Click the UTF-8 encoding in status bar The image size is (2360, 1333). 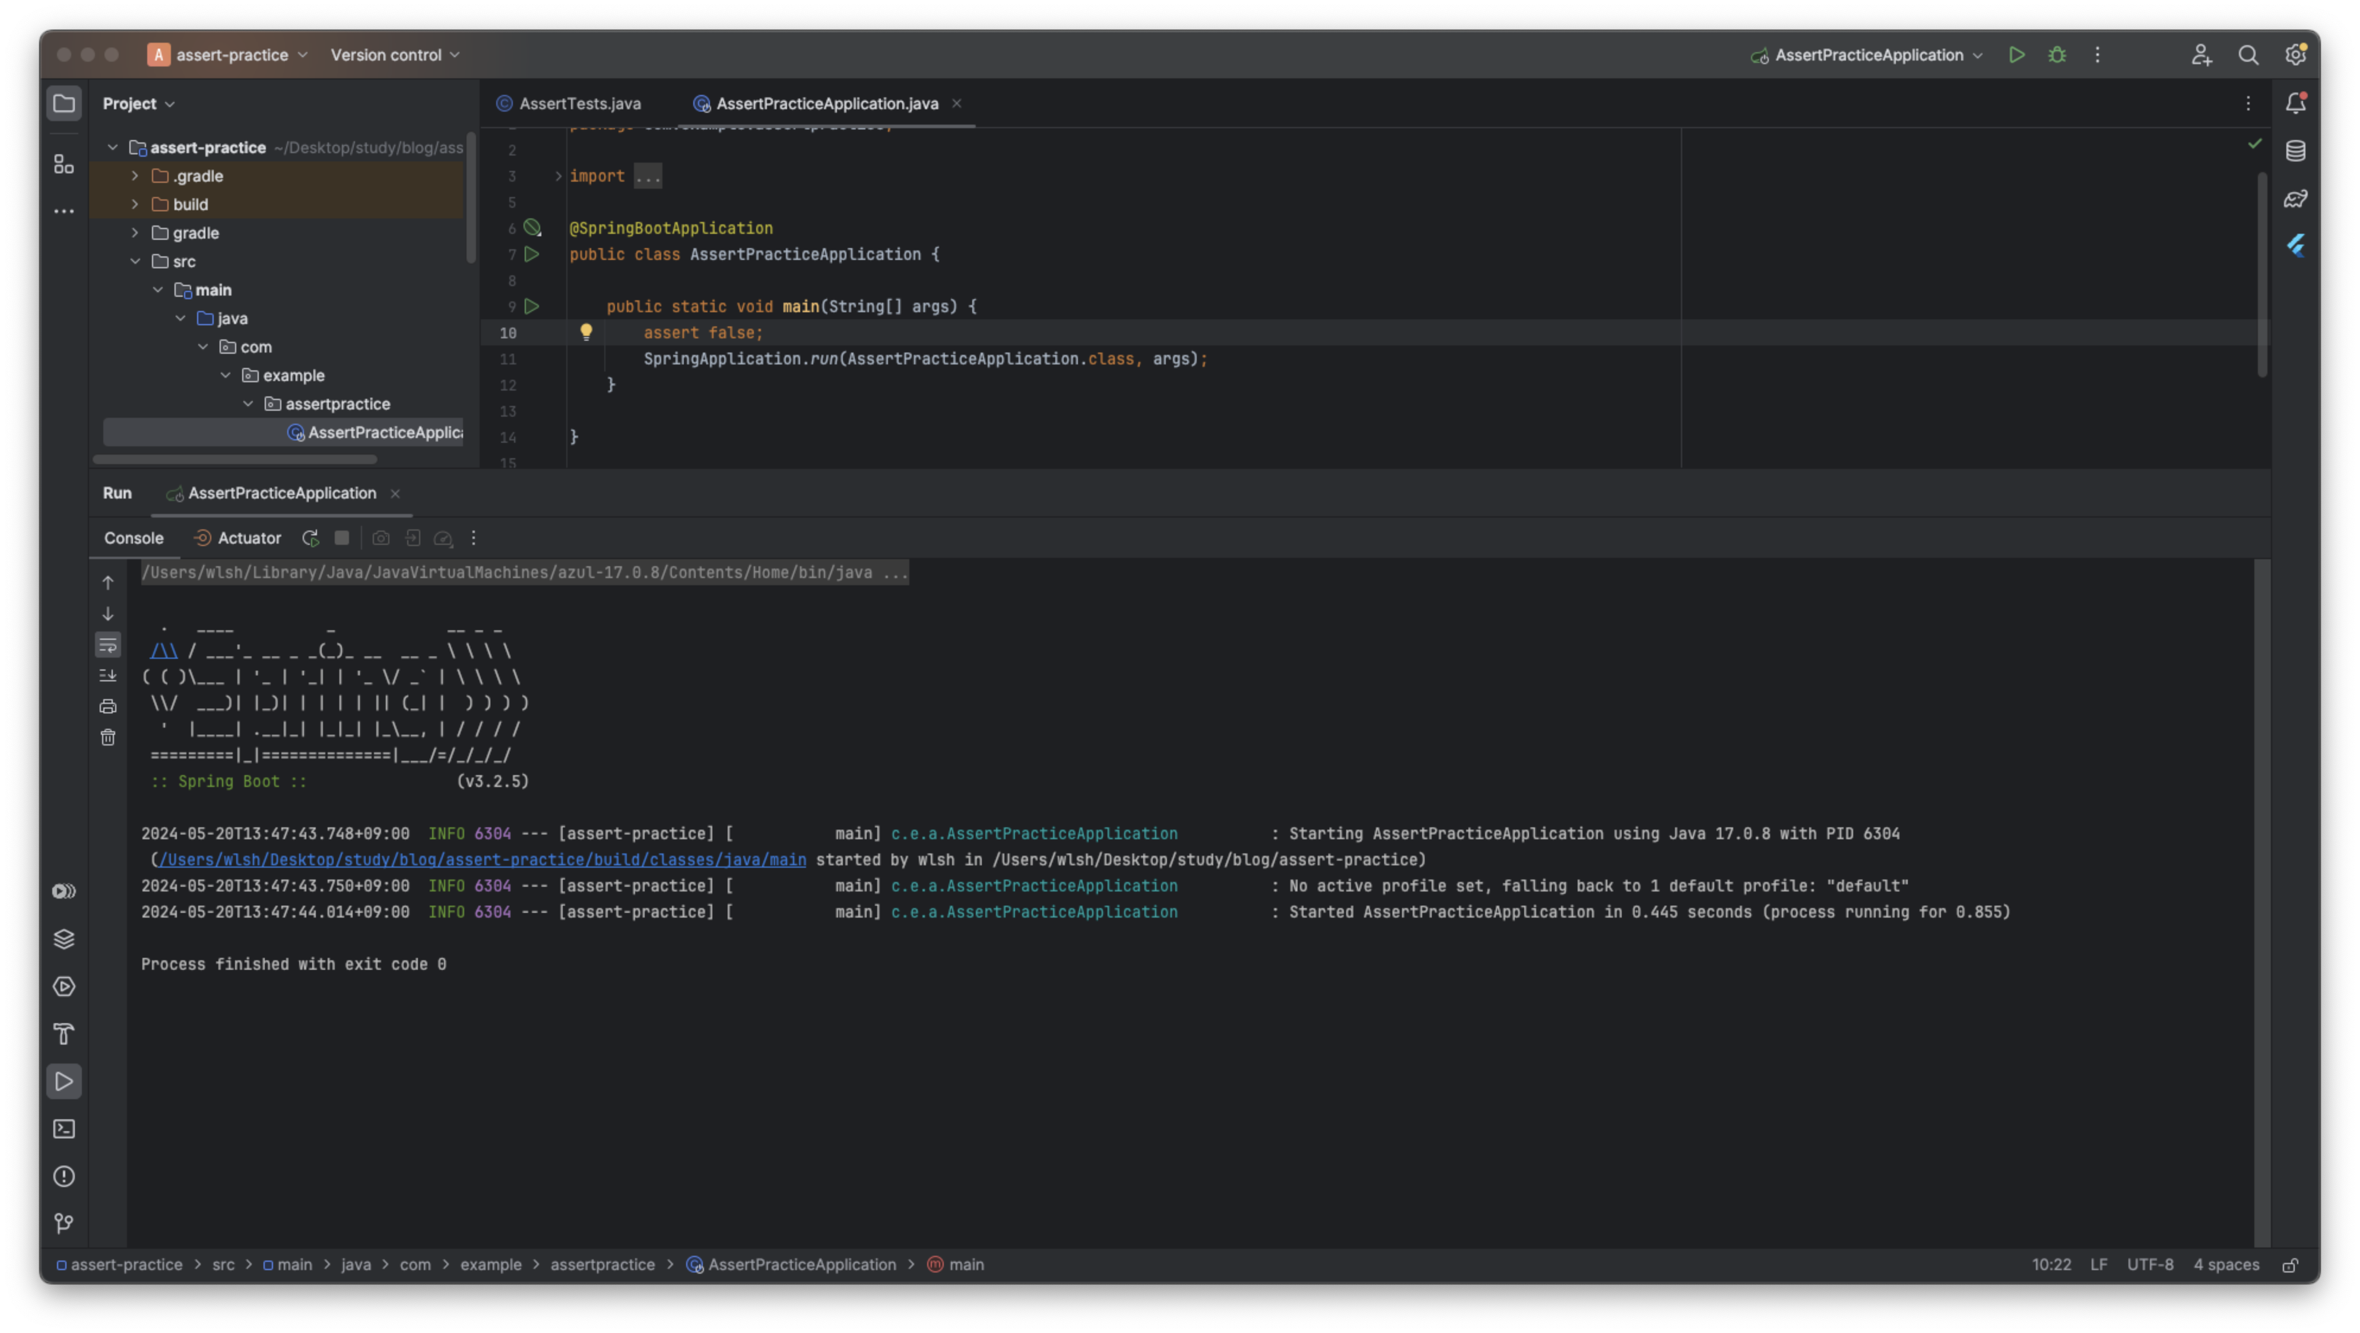[2149, 1264]
